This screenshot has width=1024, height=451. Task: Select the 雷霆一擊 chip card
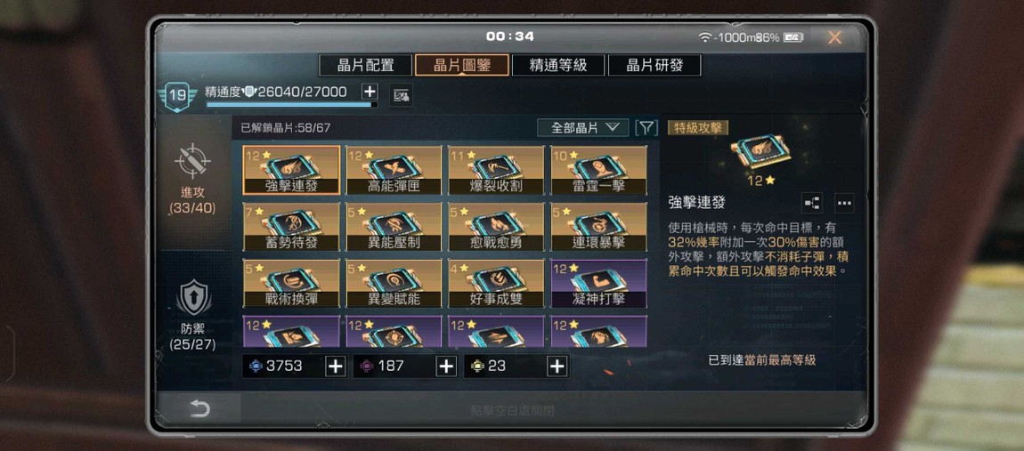(599, 171)
